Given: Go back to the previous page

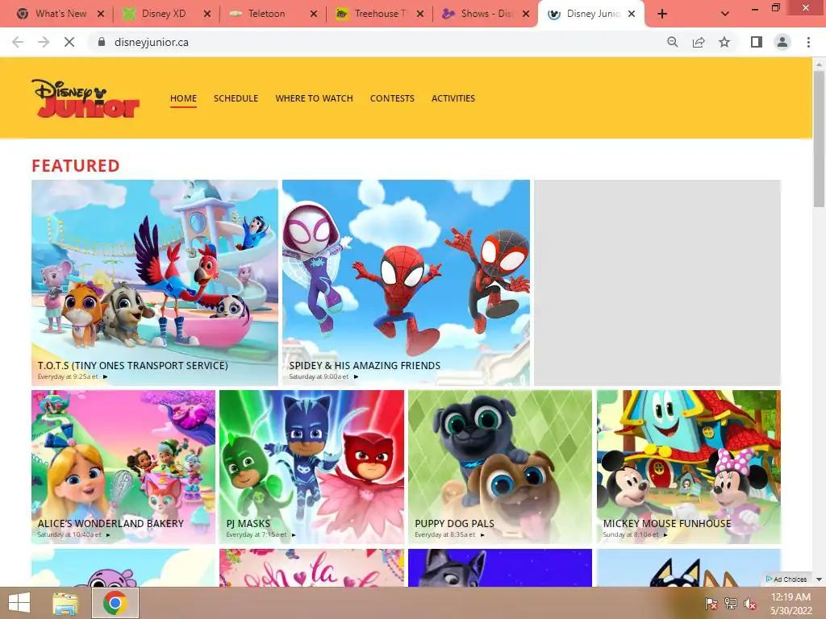Looking at the screenshot, I should [18, 42].
